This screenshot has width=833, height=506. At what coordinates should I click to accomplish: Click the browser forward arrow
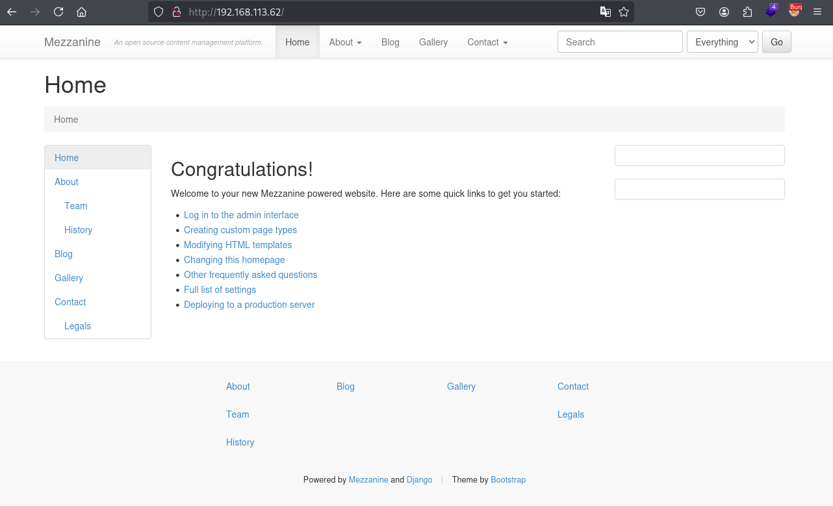tap(35, 12)
